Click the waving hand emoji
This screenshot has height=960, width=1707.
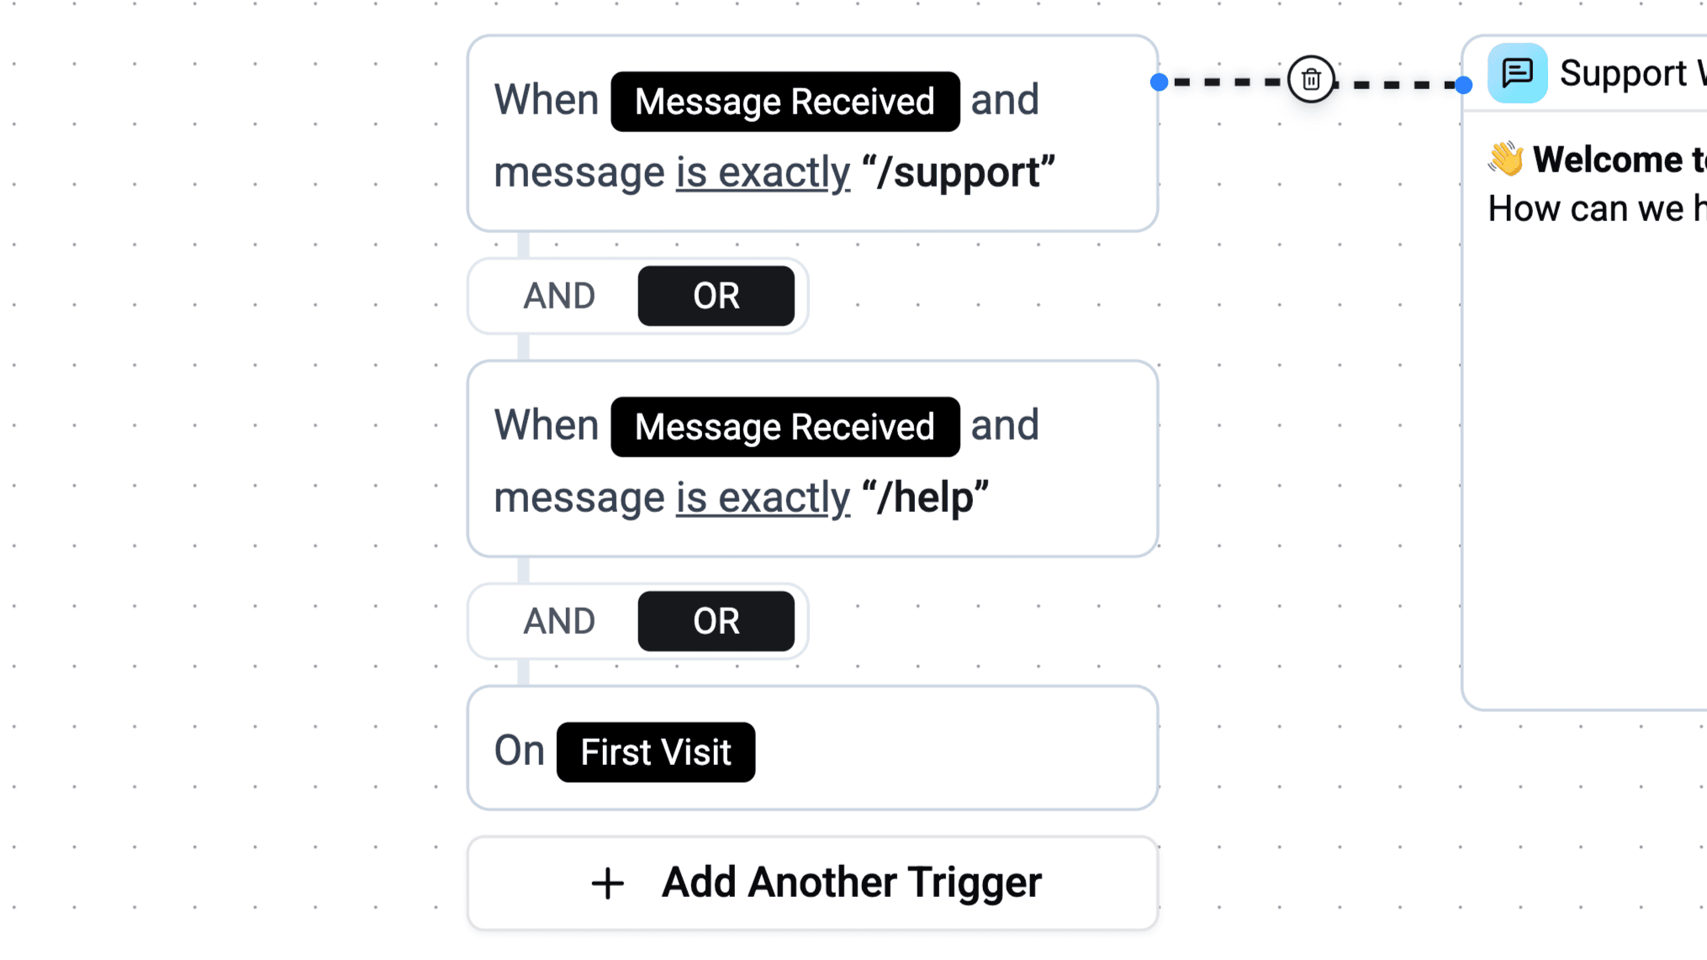click(1505, 159)
